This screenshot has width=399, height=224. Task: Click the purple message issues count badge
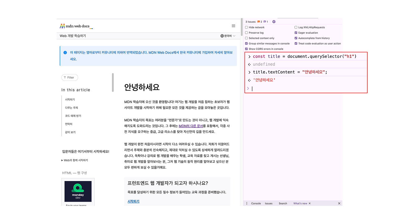pos(266,22)
